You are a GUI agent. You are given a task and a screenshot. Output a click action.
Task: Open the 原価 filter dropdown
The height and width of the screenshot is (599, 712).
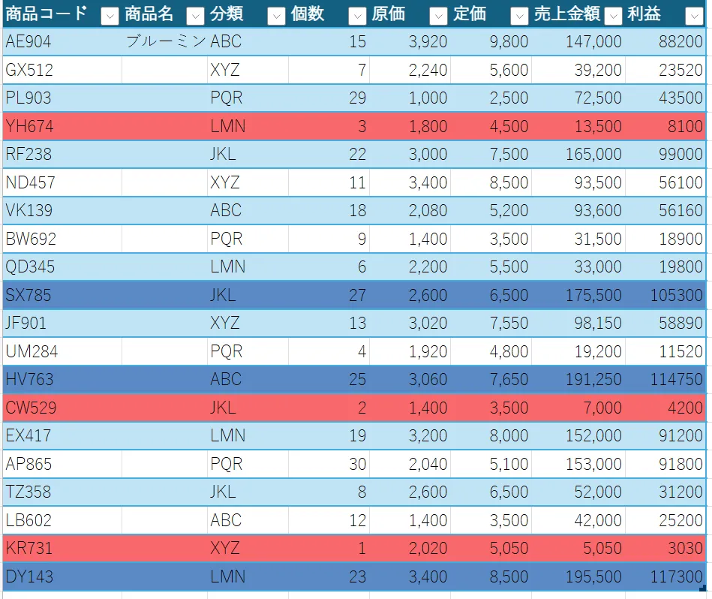438,15
